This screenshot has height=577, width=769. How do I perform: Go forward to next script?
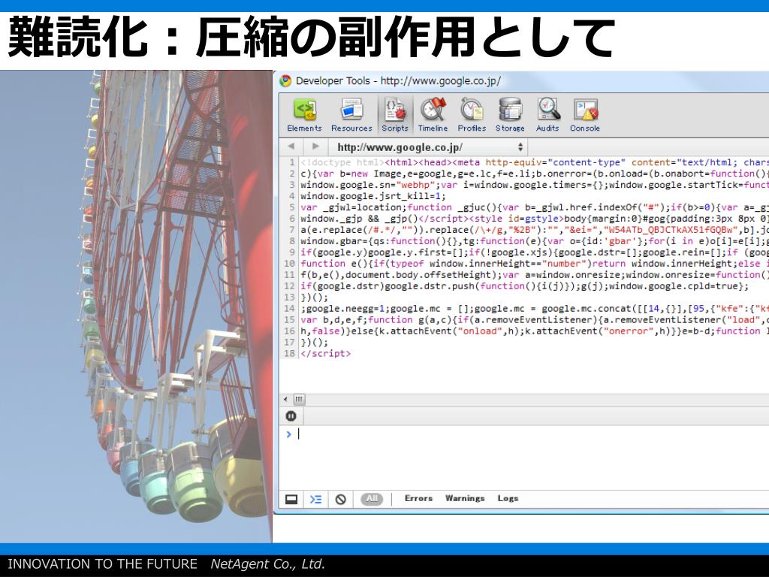click(x=315, y=147)
